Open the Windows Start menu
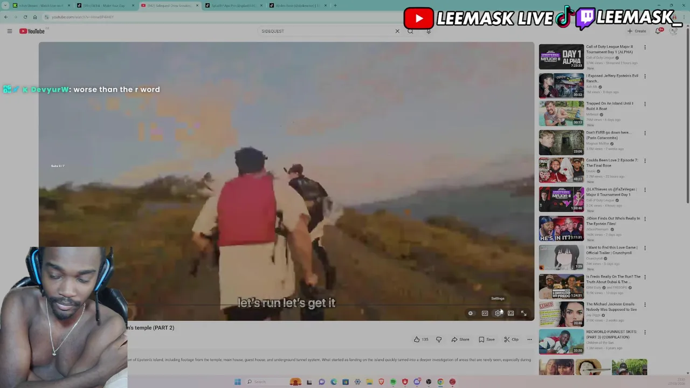The height and width of the screenshot is (388, 690). (x=237, y=382)
